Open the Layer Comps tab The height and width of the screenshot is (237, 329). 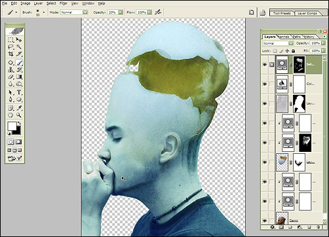tap(307, 13)
